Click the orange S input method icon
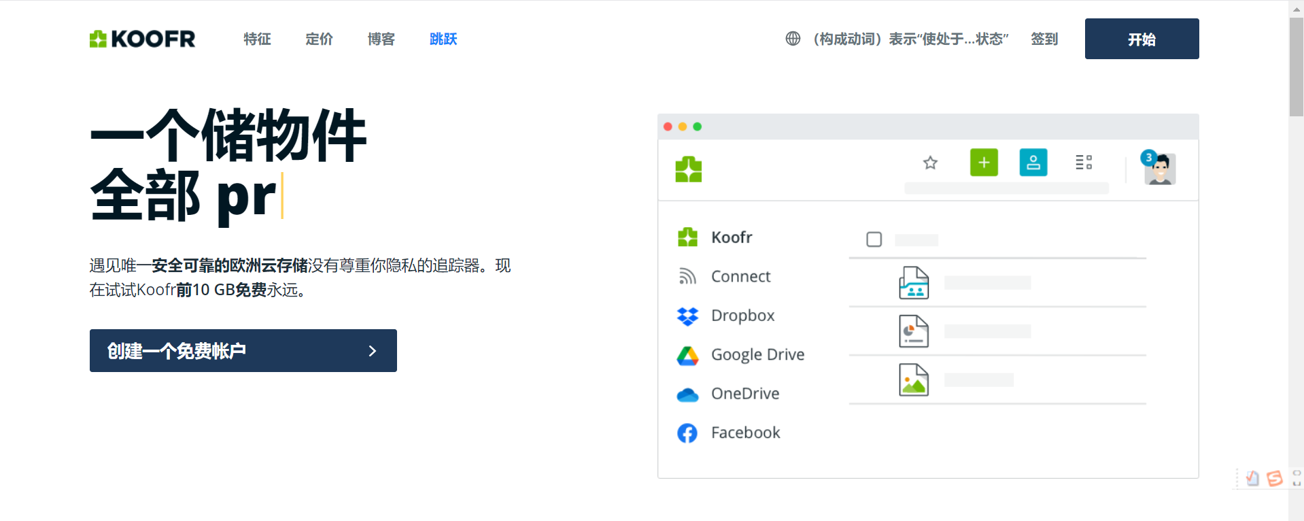Viewport: 1304px width, 521px height. [1275, 478]
